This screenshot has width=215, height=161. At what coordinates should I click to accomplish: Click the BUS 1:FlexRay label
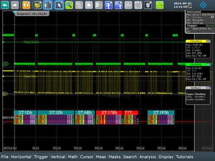(12, 117)
